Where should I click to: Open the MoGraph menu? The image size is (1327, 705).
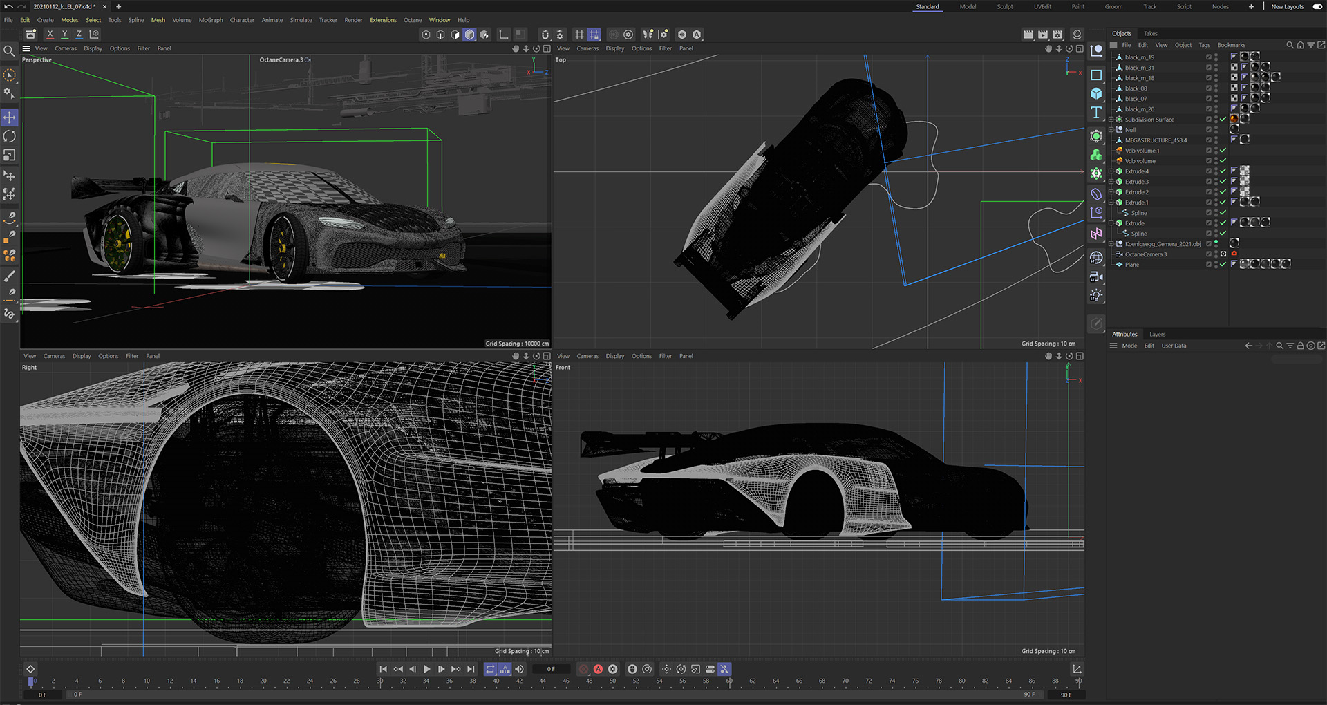pos(211,20)
